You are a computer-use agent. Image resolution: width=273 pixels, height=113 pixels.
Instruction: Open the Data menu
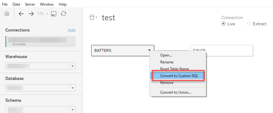coord(16,4)
